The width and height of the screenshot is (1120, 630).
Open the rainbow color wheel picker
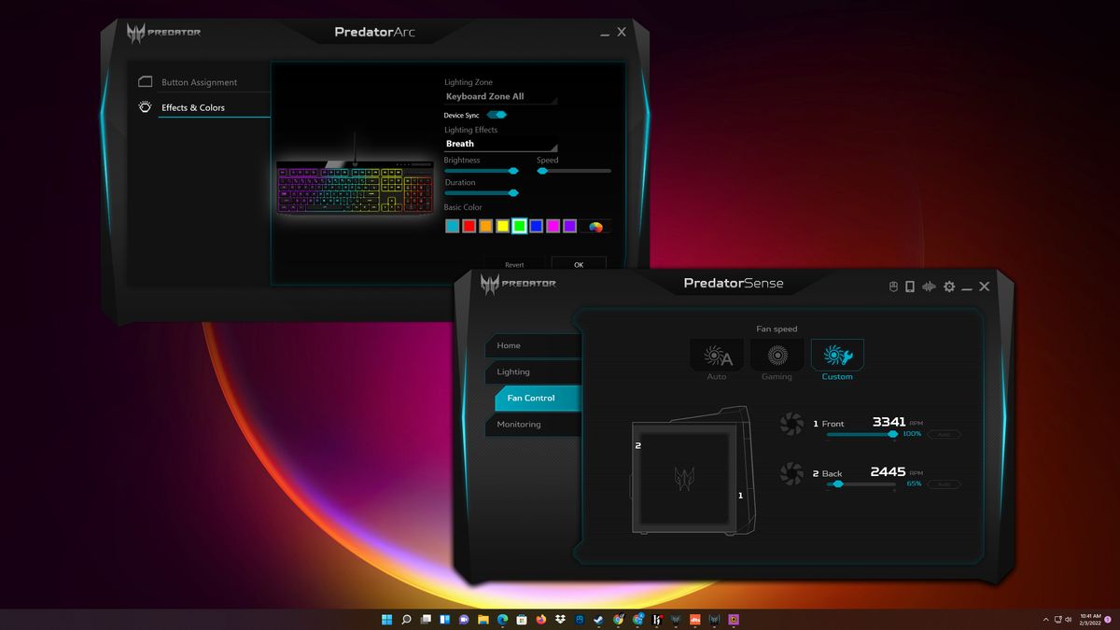[595, 225]
